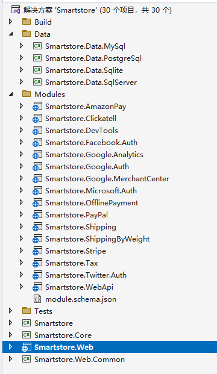Screen dimensions: 217x374
Task: Select the Smartstore.Microsoft.Auth label
Action: [x=91, y=191]
